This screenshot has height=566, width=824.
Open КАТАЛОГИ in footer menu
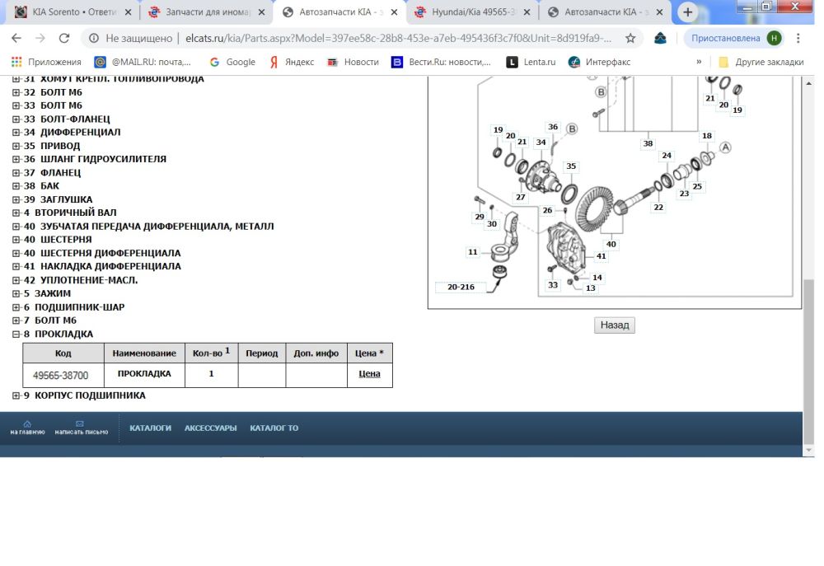pyautogui.click(x=150, y=428)
